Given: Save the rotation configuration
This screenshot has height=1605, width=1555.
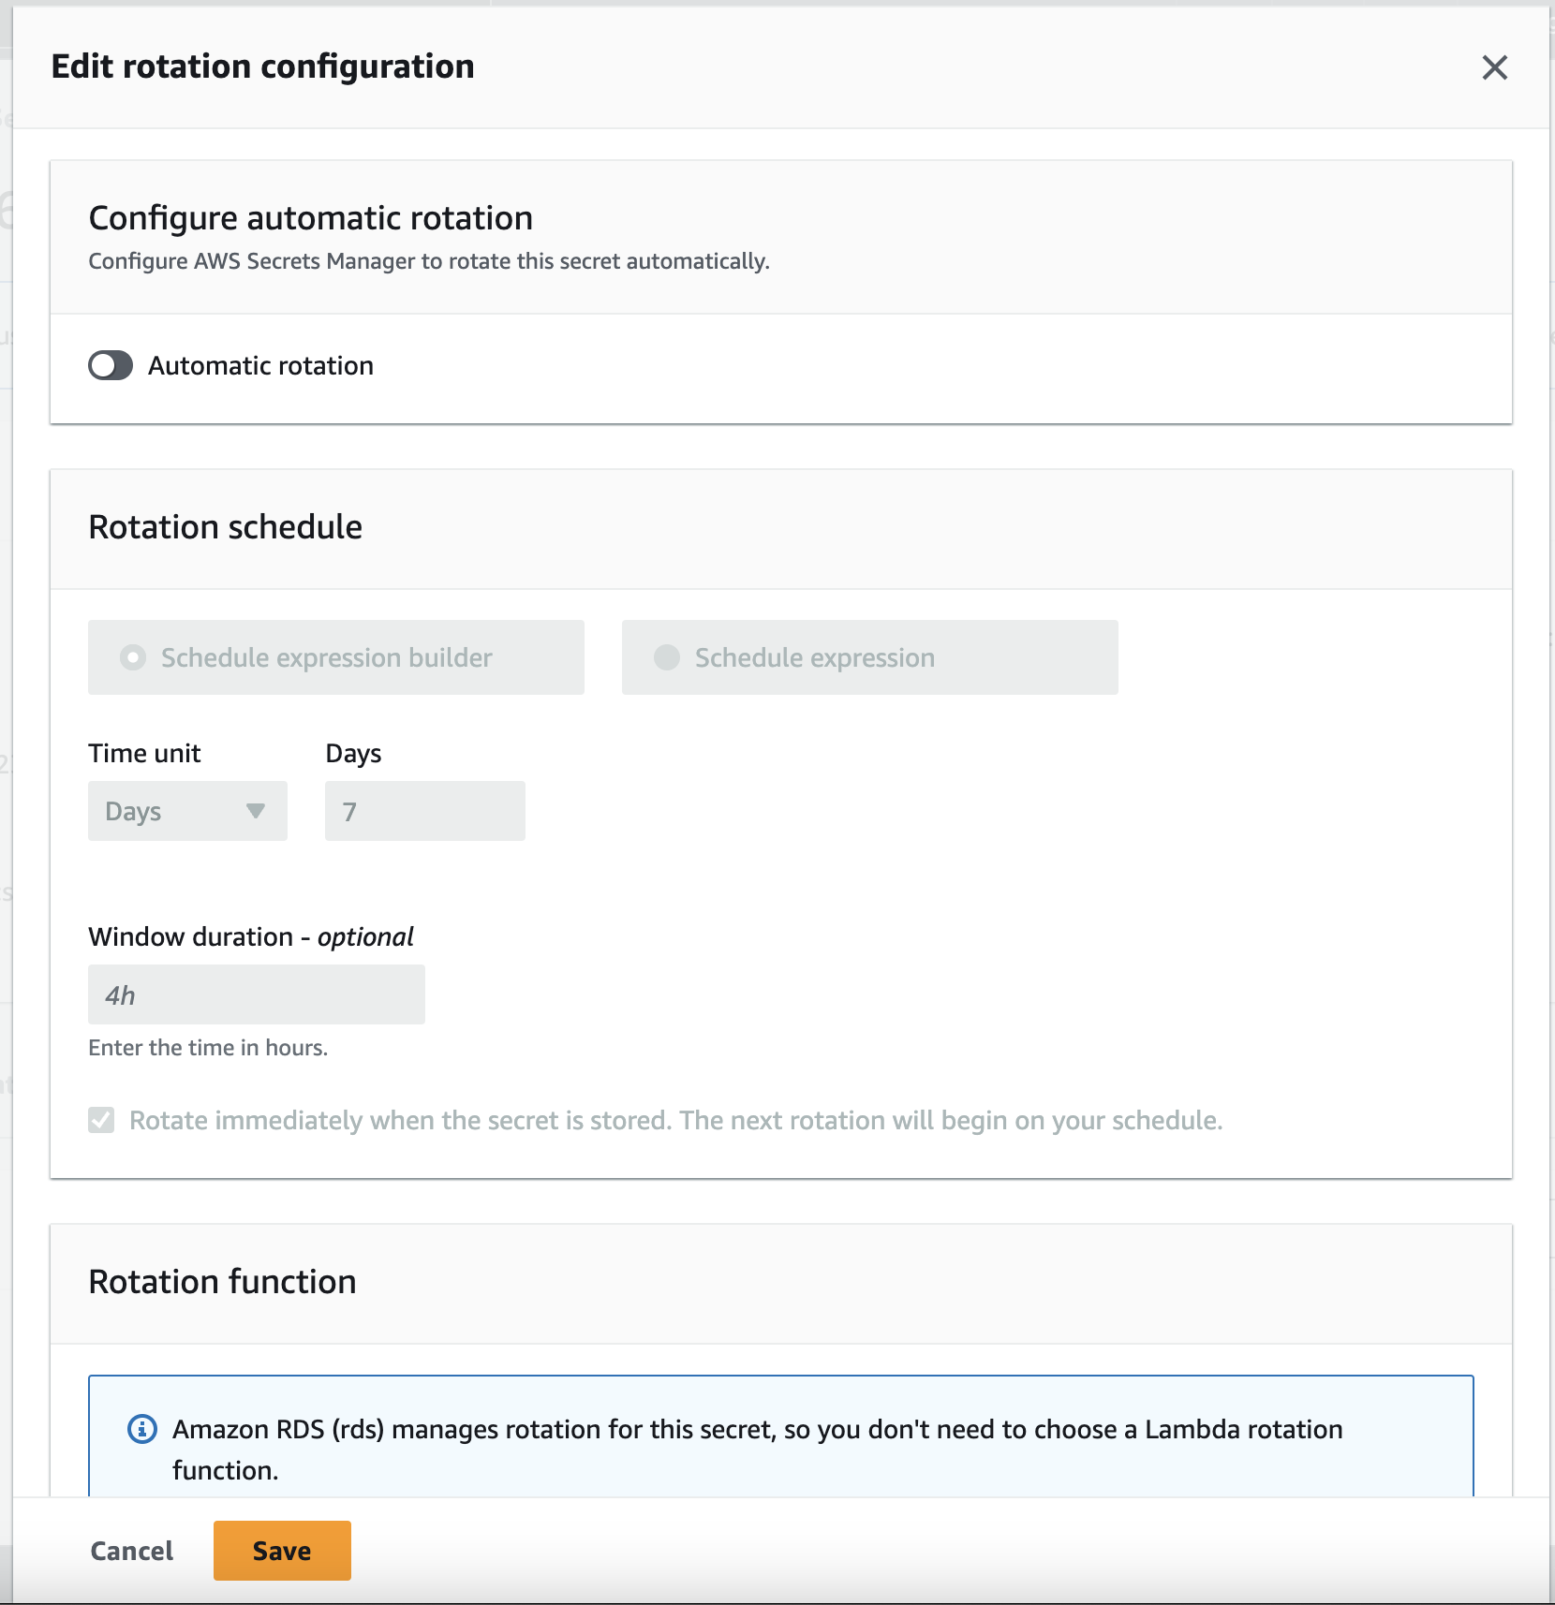Looking at the screenshot, I should (282, 1551).
